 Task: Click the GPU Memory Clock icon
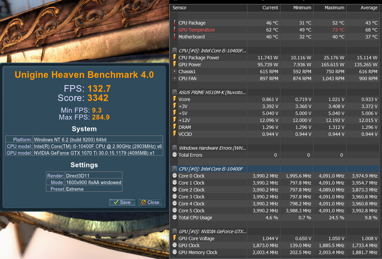click(x=174, y=252)
